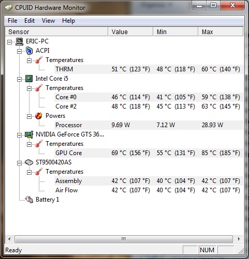Click the Battery 1 icon

pos(29,200)
